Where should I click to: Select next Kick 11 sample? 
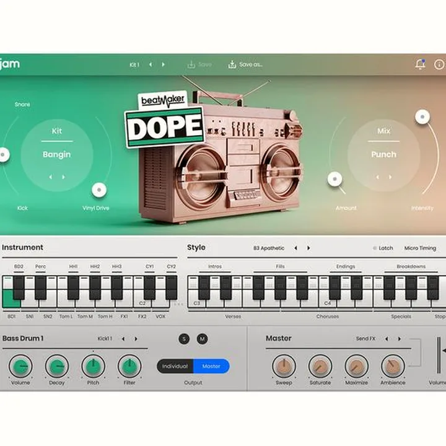tap(136, 339)
